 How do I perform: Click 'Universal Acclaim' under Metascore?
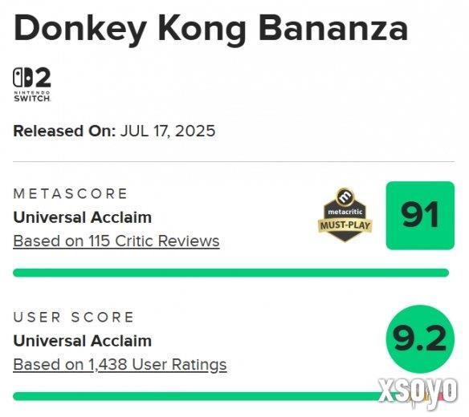click(83, 217)
